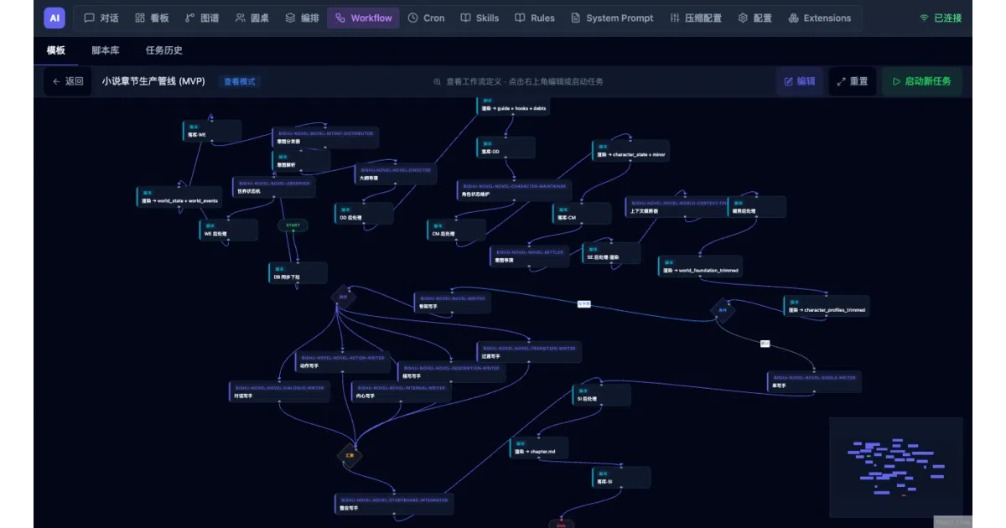Select the world_state + world_events render node
Screen dimensions: 1006x528
tap(180, 197)
